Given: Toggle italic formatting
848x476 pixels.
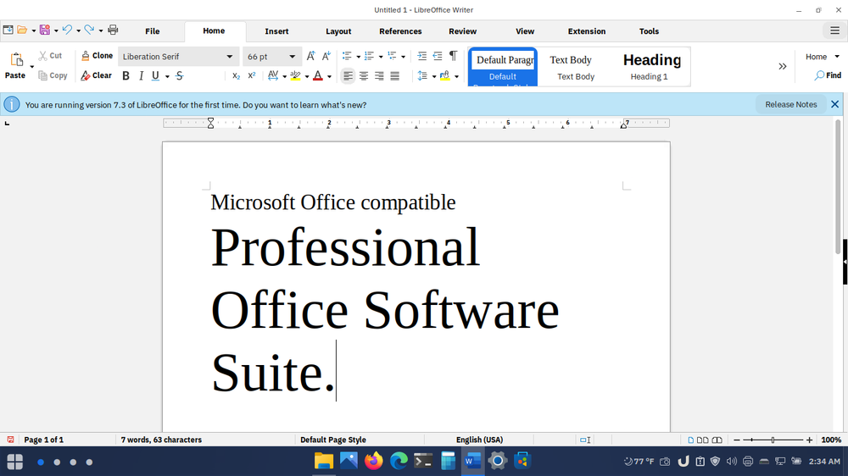Looking at the screenshot, I should pos(141,76).
